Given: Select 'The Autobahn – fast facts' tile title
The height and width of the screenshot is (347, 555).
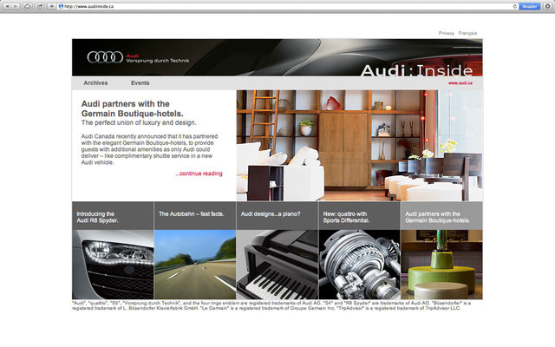Looking at the screenshot, I should tap(191, 214).
